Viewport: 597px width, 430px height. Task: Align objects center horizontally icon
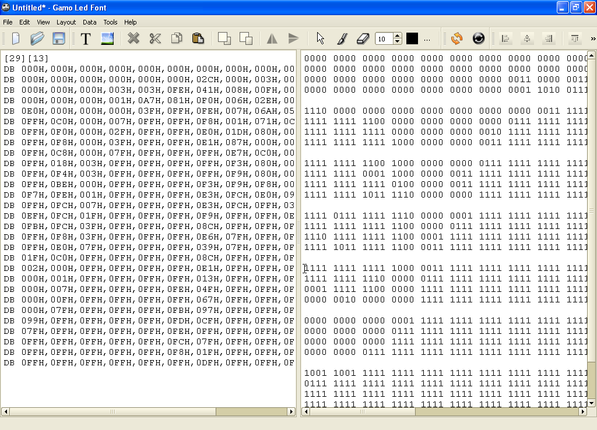click(x=527, y=38)
